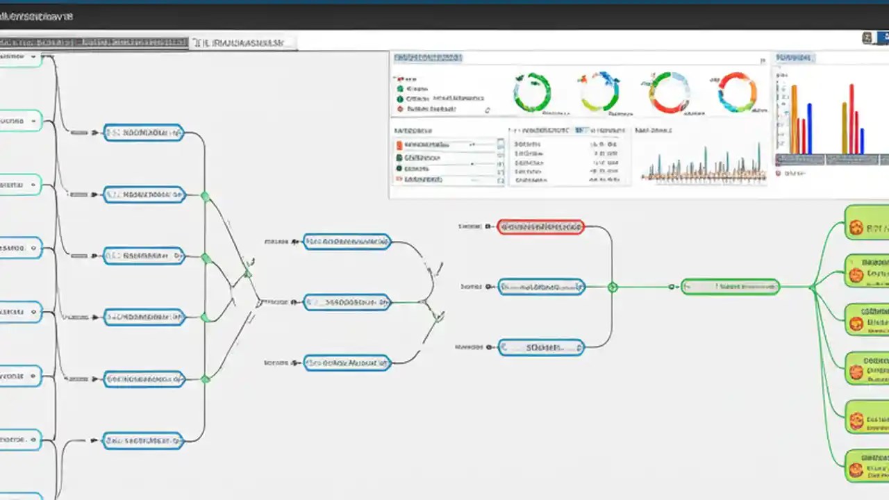Select the green circle icon in the dashboard legend
889x500 pixels.
399,89
